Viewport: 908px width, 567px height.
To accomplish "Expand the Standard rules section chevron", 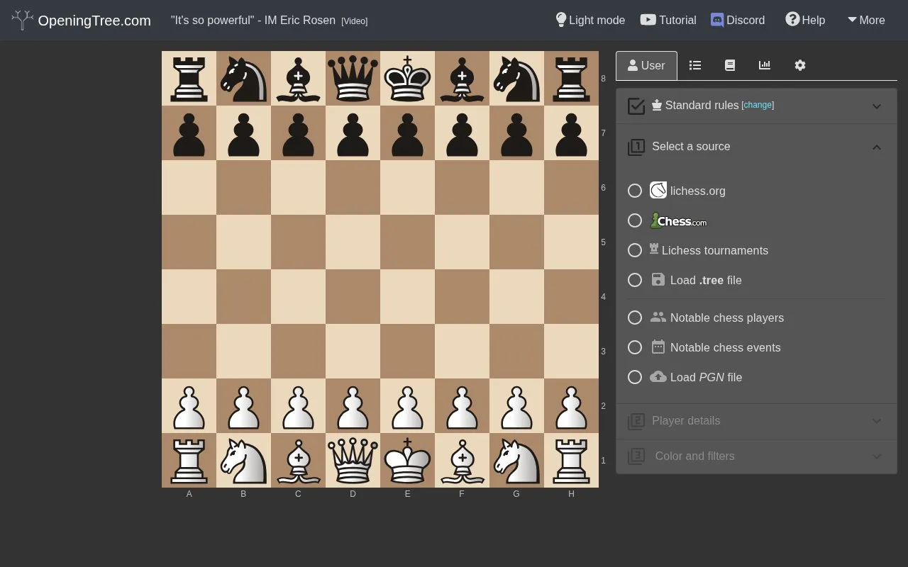I will click(x=877, y=106).
